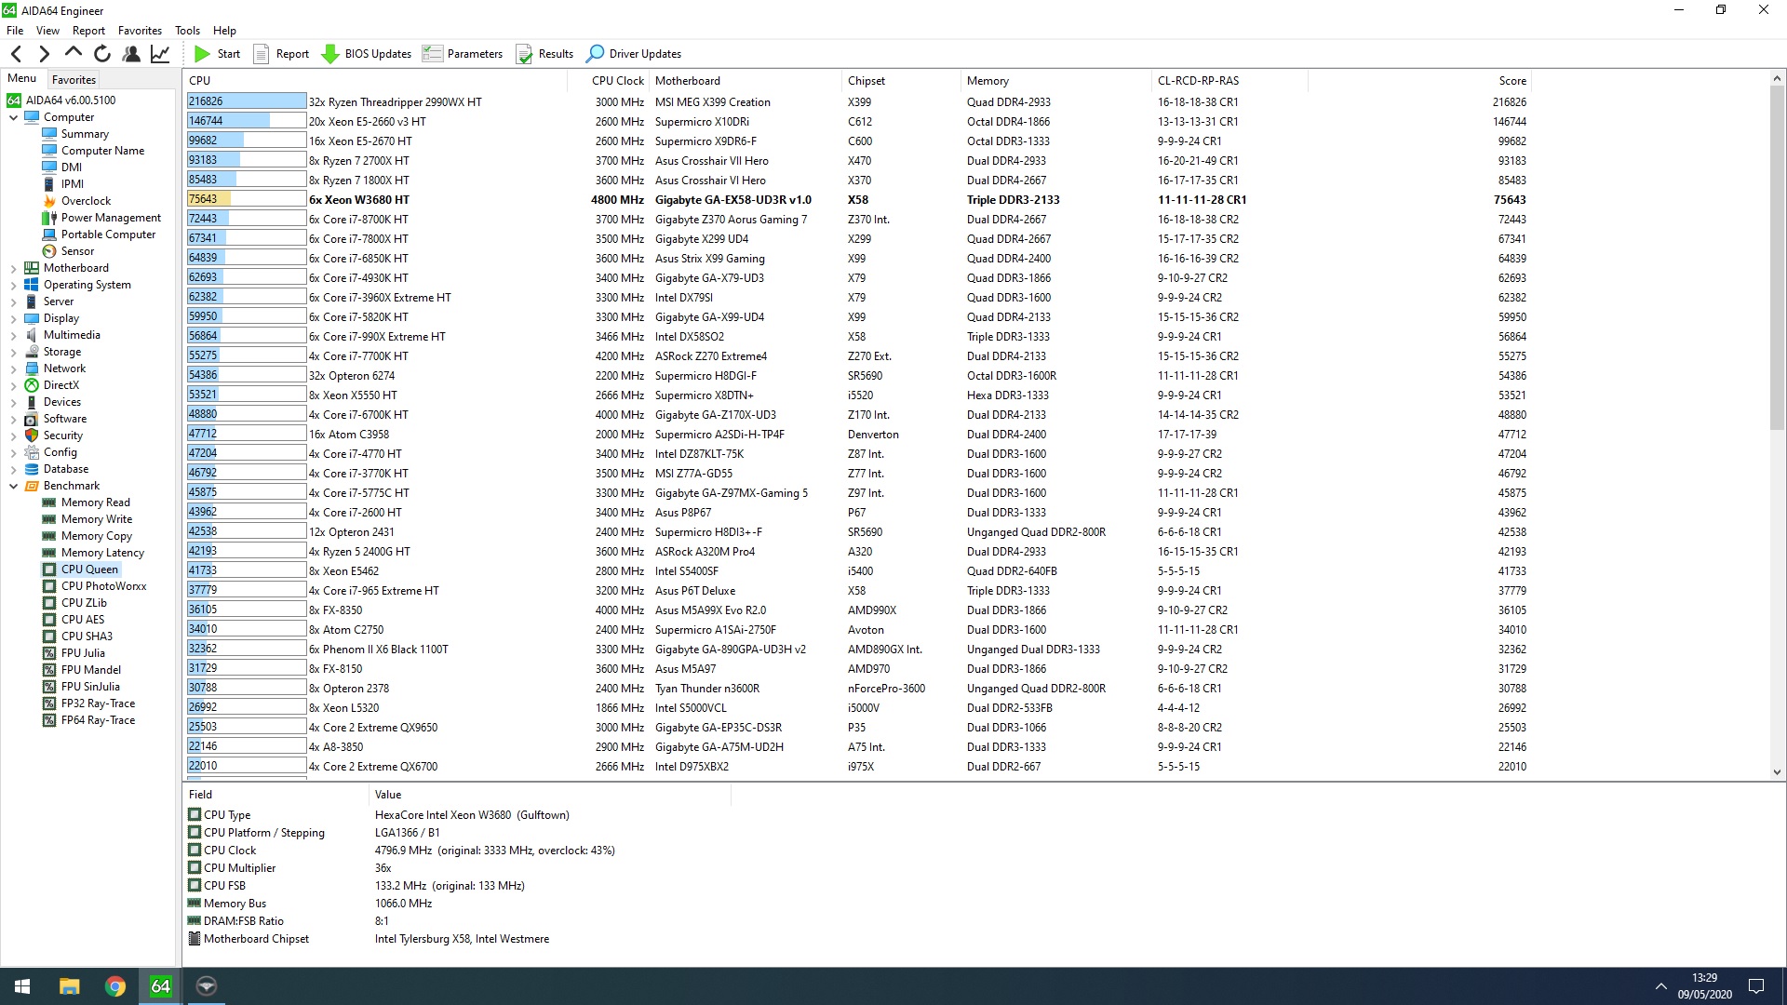
Task: Expand the Network tree node
Action: 13,368
